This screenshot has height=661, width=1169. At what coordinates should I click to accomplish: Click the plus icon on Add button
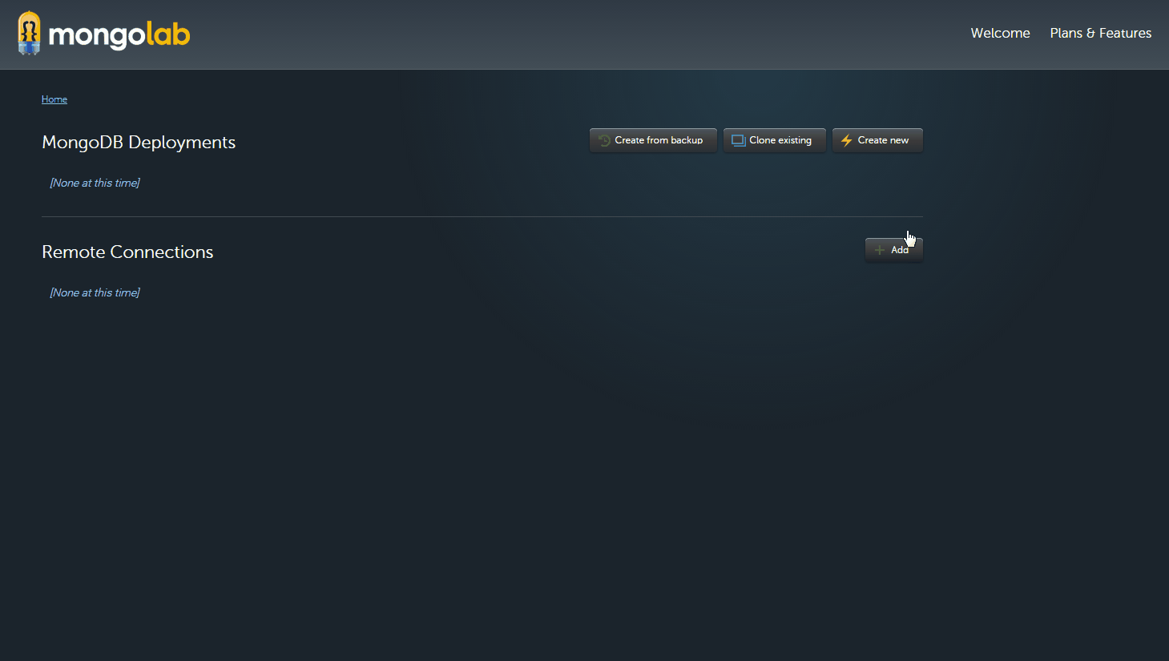point(880,250)
